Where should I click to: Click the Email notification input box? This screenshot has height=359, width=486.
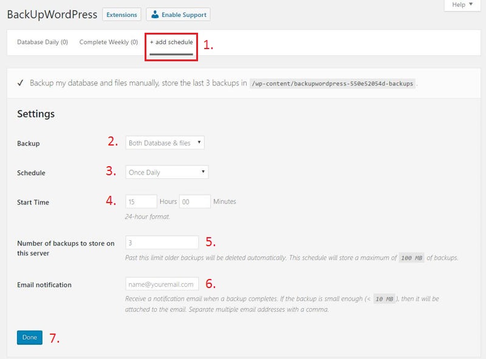pyautogui.click(x=162, y=284)
